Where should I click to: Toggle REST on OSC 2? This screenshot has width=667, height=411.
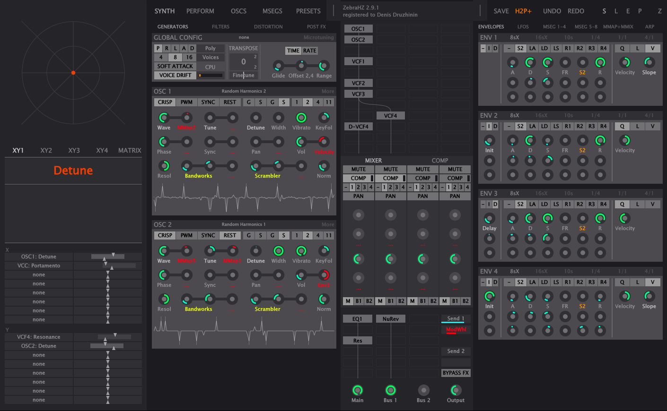(x=230, y=235)
